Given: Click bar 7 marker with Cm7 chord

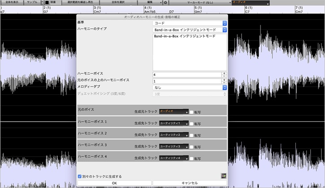Looking at the screenshot, I should pos(299,10).
